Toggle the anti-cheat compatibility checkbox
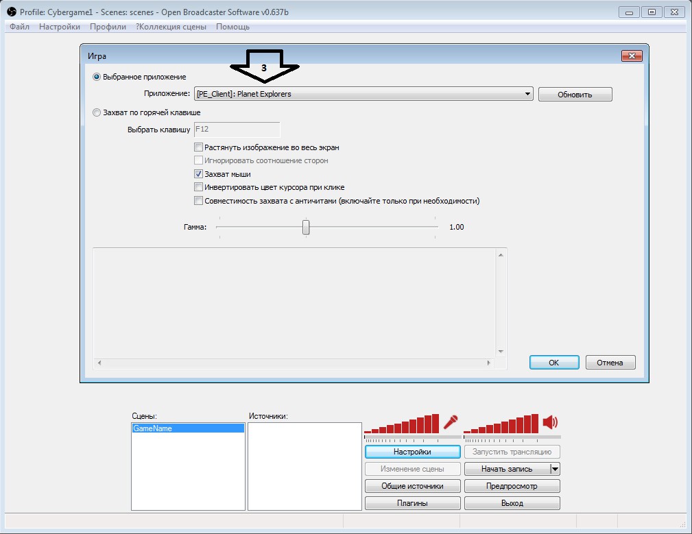Screen dimensions: 692x534 point(199,201)
